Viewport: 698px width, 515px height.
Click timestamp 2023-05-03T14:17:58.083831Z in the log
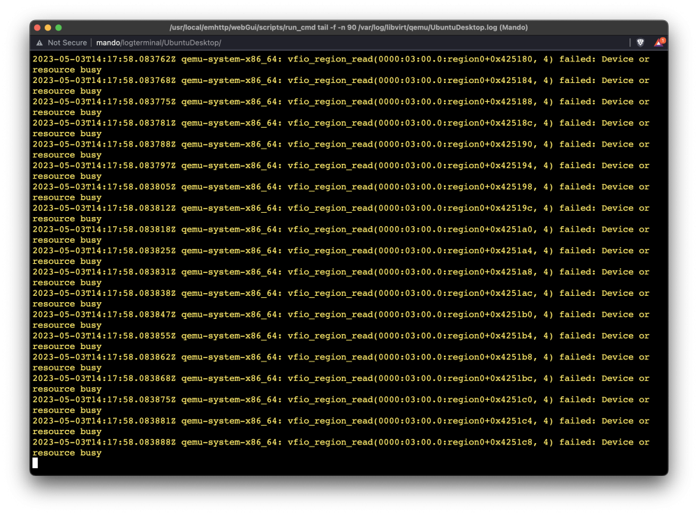[x=104, y=272]
